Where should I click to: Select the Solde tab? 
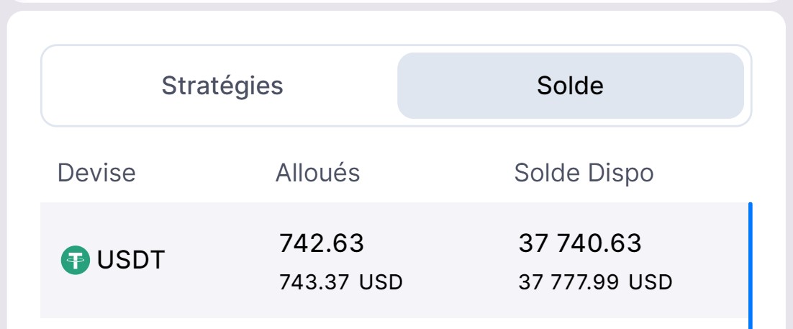tap(570, 86)
